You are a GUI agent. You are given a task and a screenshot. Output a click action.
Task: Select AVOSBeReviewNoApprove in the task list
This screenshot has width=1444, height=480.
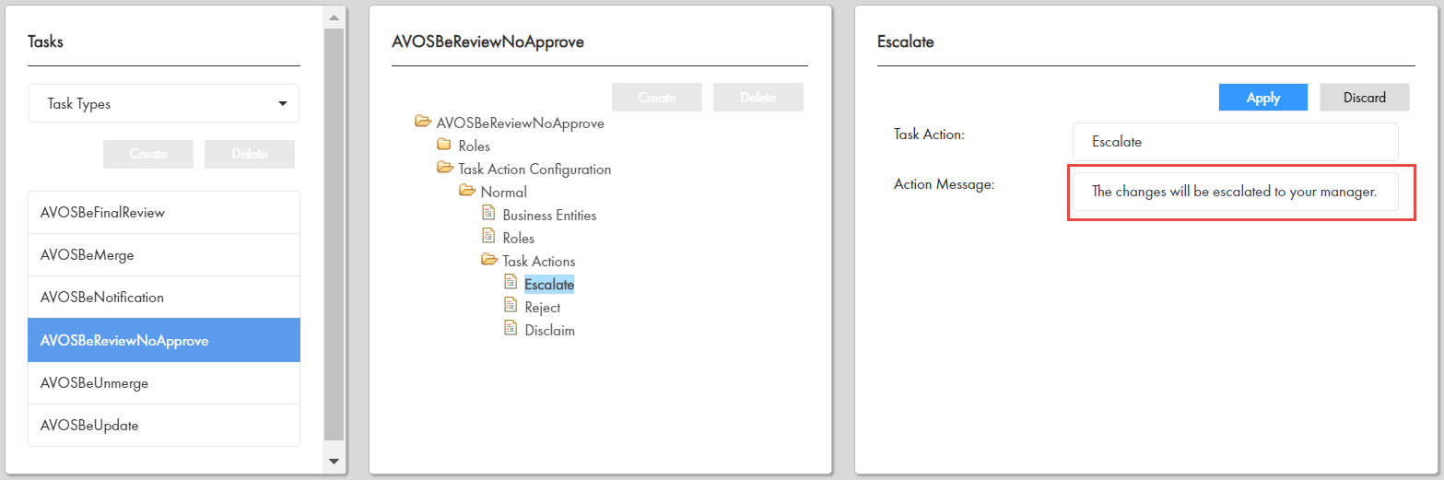point(164,340)
